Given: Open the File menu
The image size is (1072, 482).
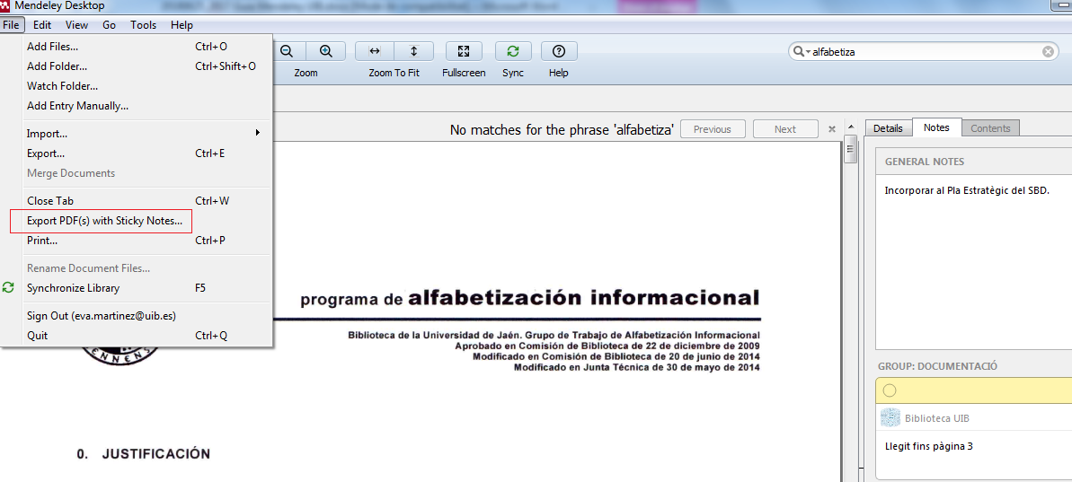Looking at the screenshot, I should (12, 25).
